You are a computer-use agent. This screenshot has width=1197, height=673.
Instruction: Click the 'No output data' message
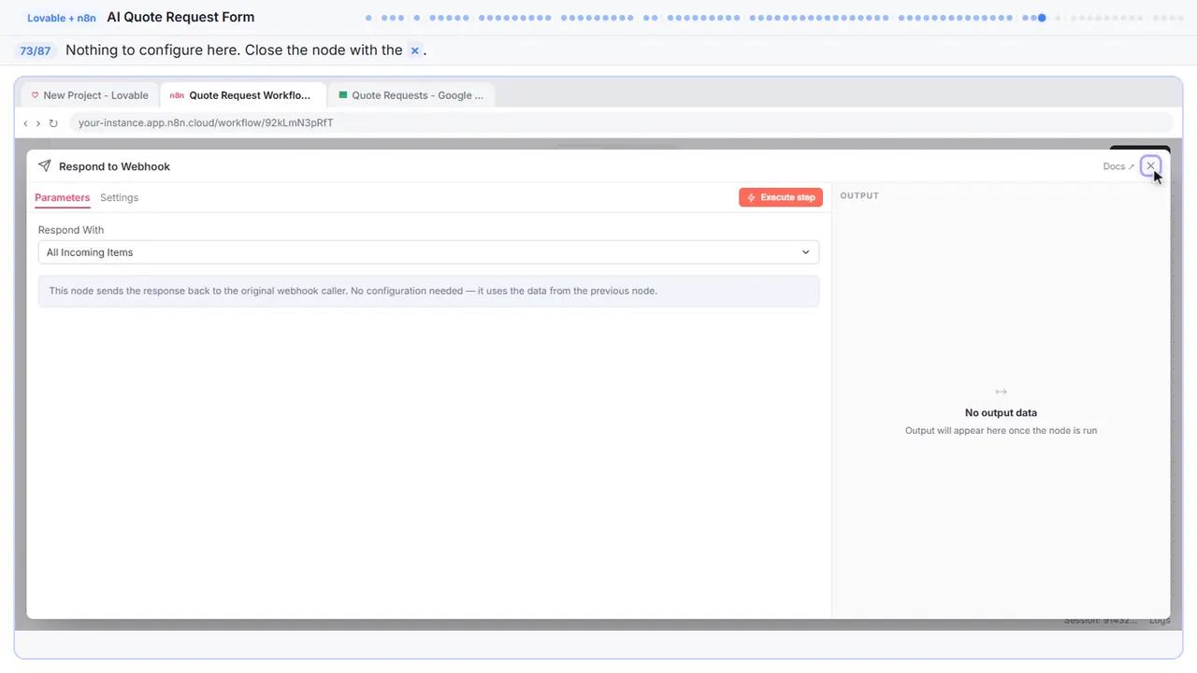coord(1001,412)
